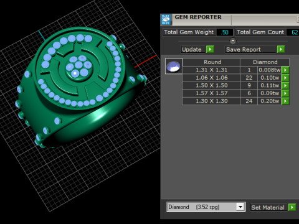
Task: Click green arrow for 1.30 X 1.30 row
Action: [x=285, y=101]
